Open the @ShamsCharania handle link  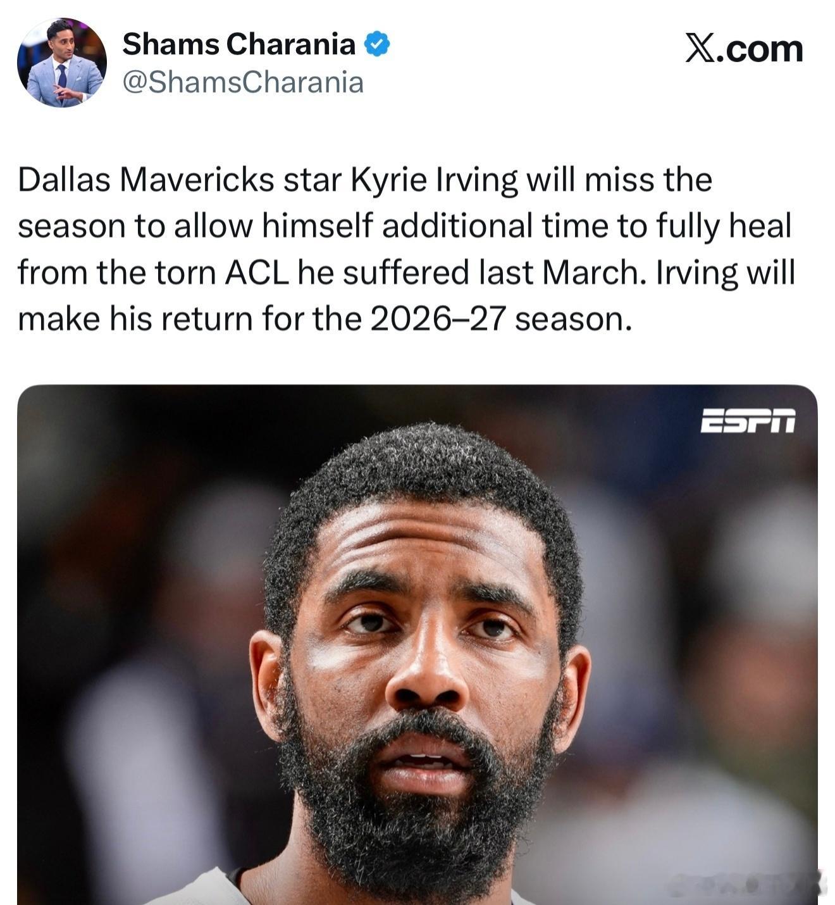(243, 82)
